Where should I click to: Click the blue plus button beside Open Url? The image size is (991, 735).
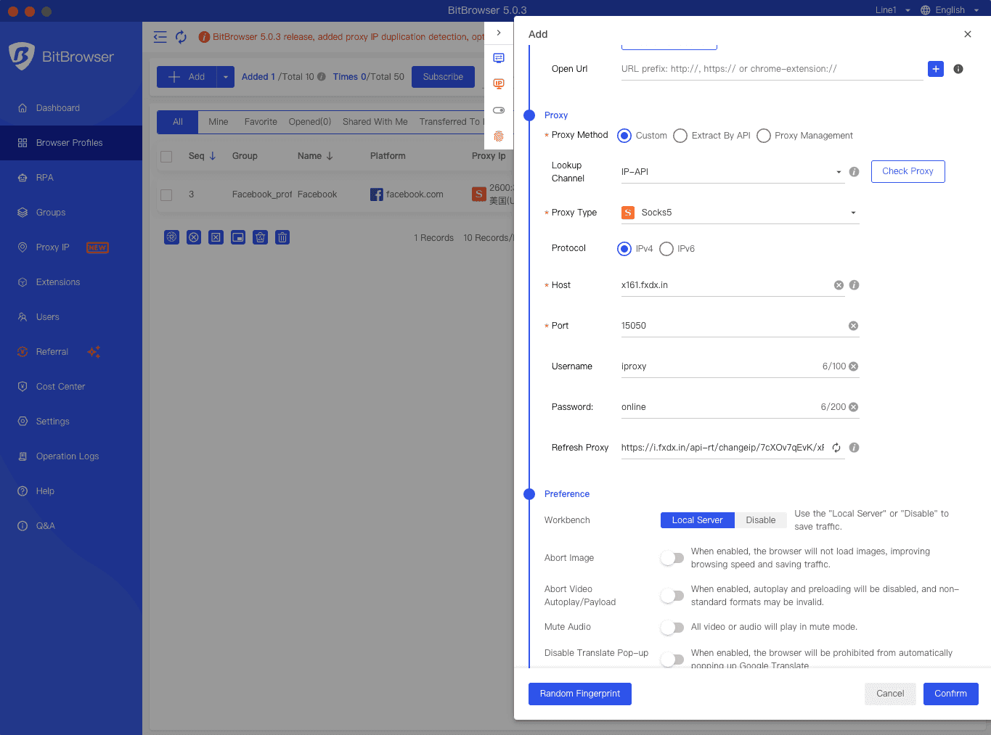click(x=935, y=69)
